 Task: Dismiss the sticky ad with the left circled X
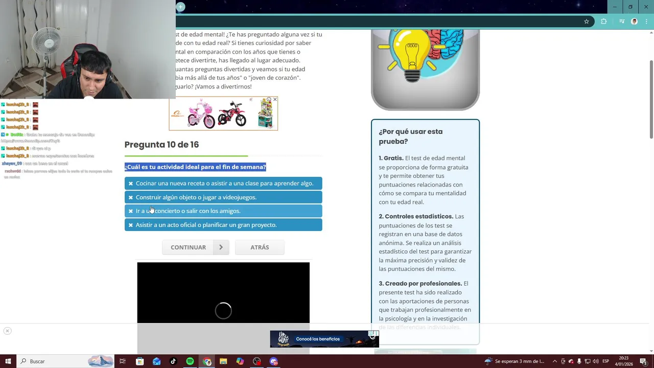(x=7, y=331)
